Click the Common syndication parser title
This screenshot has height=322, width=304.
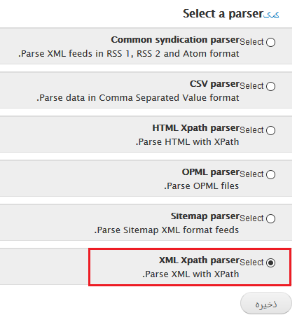(175, 40)
